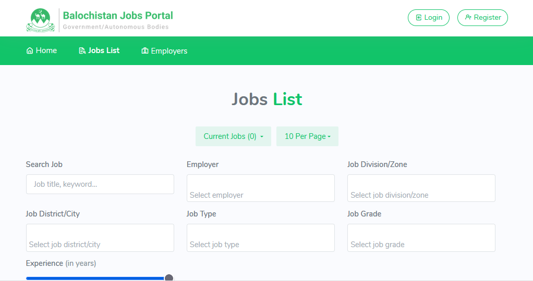The height and width of the screenshot is (281, 533).
Task: Open the Select job type dropdown
Action: pyautogui.click(x=260, y=238)
